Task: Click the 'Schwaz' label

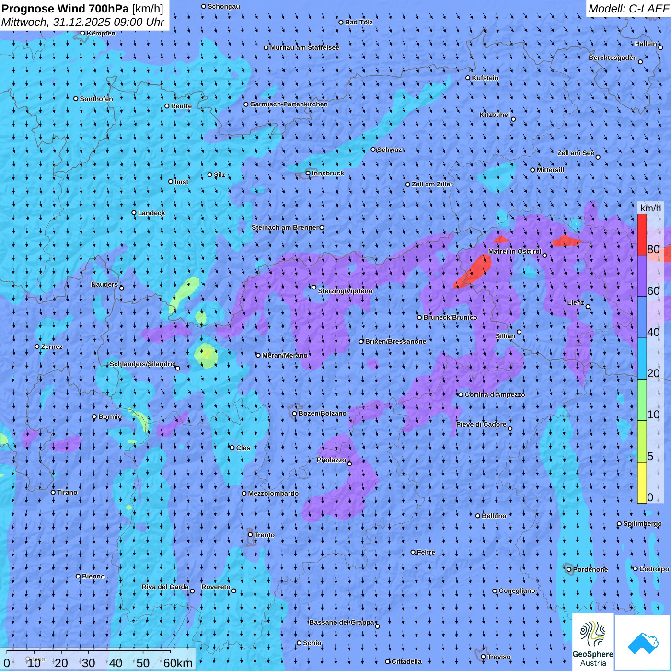Action: tap(389, 150)
